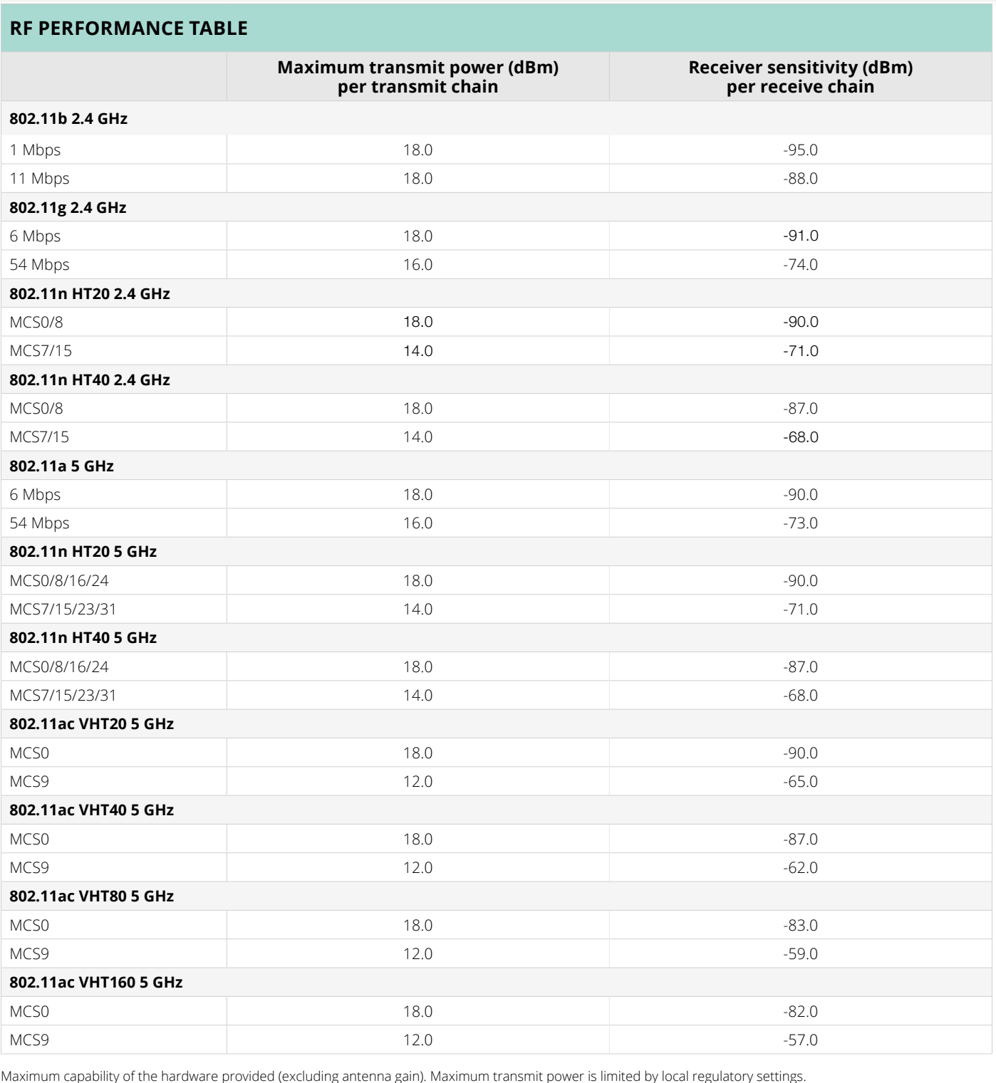Image resolution: width=996 pixels, height=1083 pixels.
Task: Click the 1 Mbps row label
Action: click(35, 150)
